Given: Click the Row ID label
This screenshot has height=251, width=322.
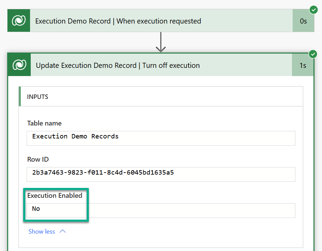Looking at the screenshot, I should click(x=38, y=159).
